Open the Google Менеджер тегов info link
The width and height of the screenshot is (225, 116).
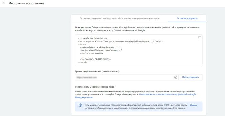click(x=135, y=96)
